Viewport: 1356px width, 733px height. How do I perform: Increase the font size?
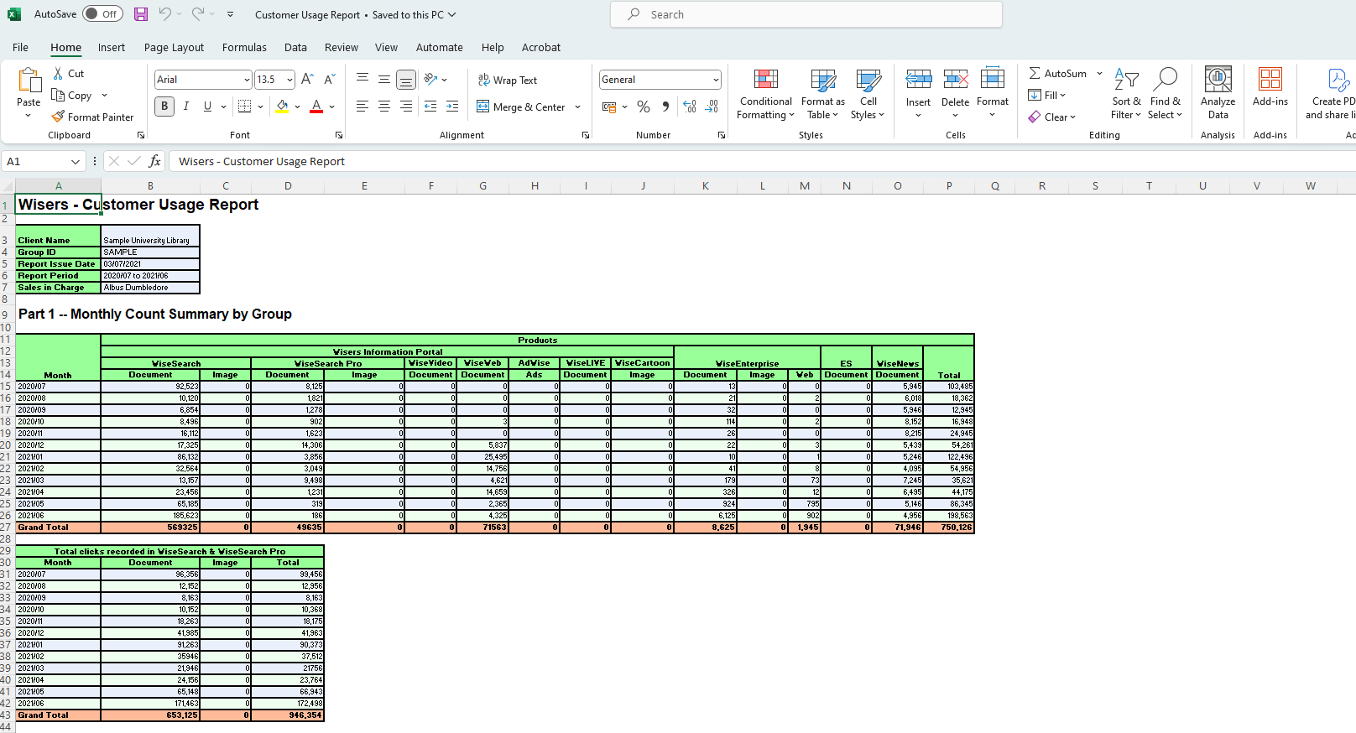(308, 80)
